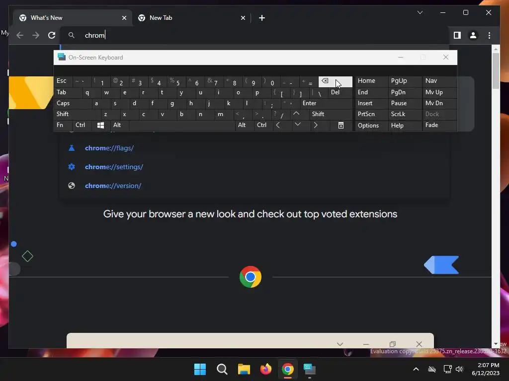Click the vertical scrollbar thumb of the Chrome page
The width and height of the screenshot is (509, 381).
coord(496,70)
